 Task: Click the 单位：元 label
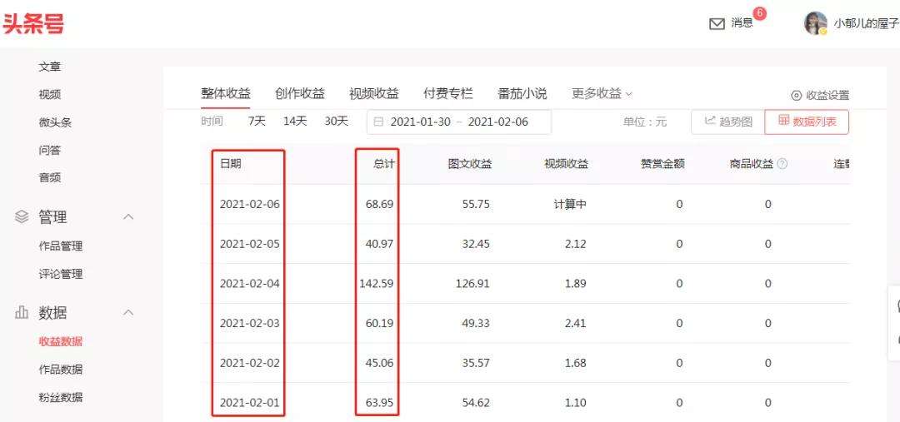click(645, 122)
